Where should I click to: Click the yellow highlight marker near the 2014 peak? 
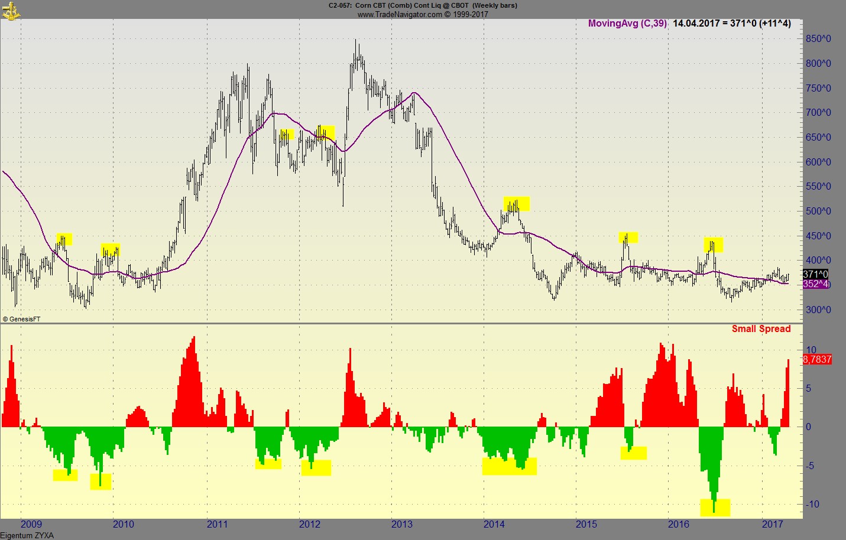516,204
